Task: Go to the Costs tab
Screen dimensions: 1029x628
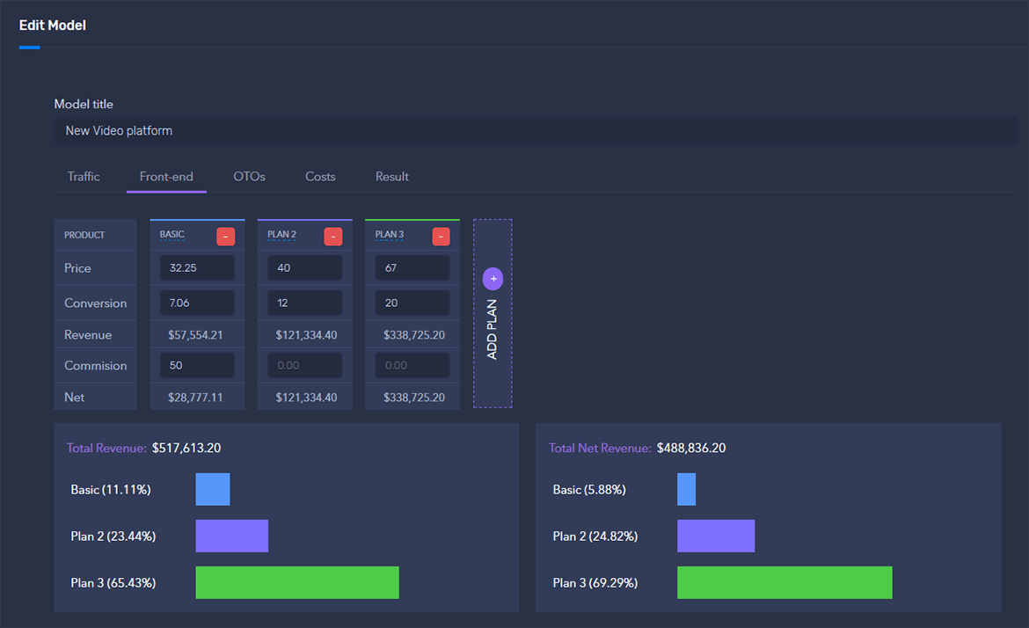Action: [320, 177]
